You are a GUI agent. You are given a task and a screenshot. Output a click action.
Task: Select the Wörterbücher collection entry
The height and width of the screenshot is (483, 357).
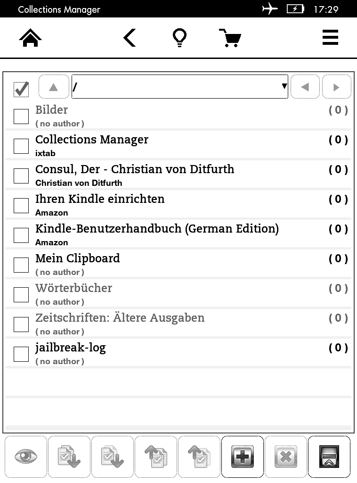(178, 294)
